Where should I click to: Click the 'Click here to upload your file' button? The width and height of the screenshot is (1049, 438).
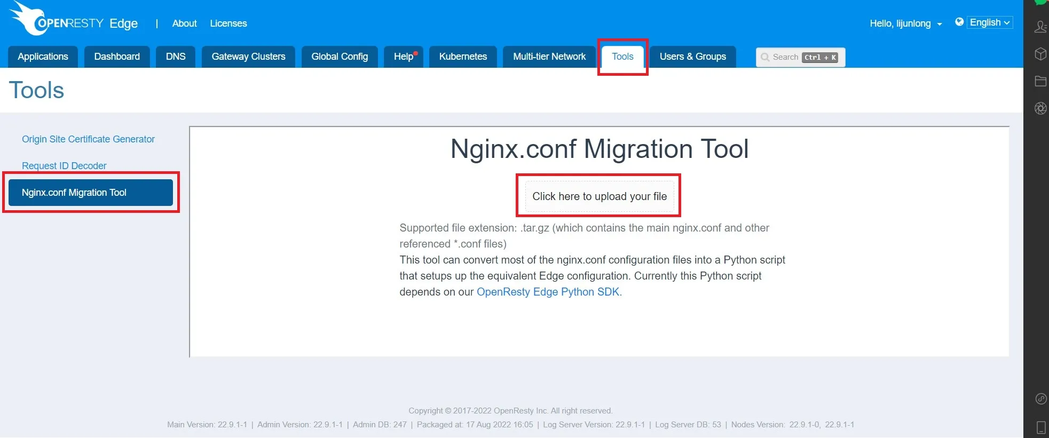point(600,196)
